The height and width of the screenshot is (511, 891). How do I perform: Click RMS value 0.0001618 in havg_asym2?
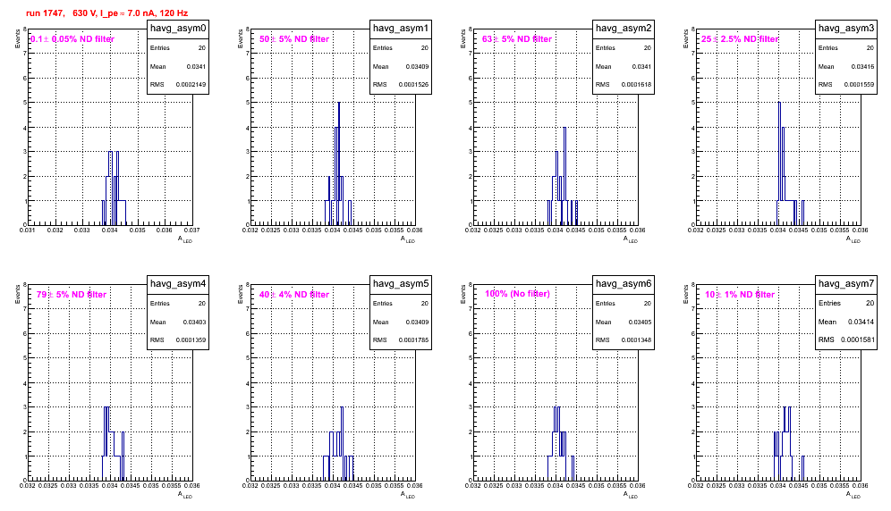[x=636, y=85]
